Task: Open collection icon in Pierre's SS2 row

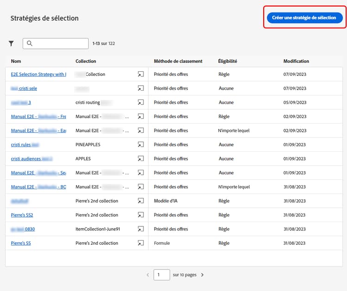Action: (x=141, y=215)
